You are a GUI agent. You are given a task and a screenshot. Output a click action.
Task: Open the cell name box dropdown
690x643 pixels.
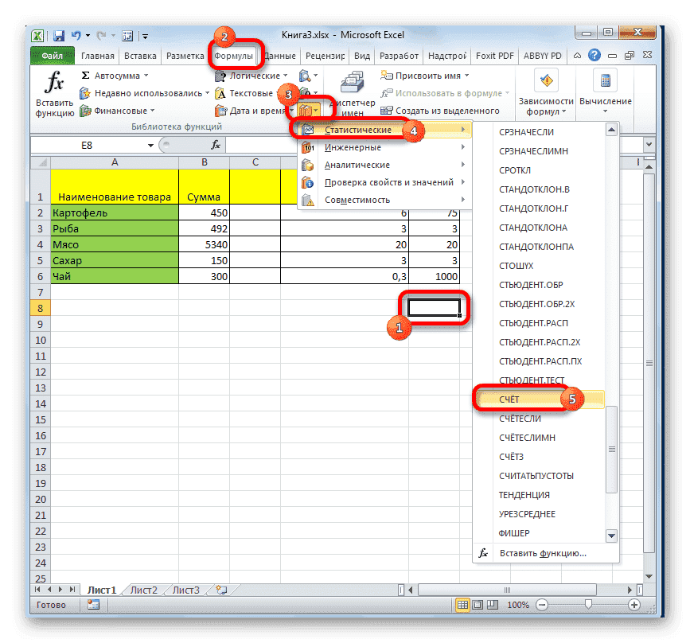pos(151,145)
